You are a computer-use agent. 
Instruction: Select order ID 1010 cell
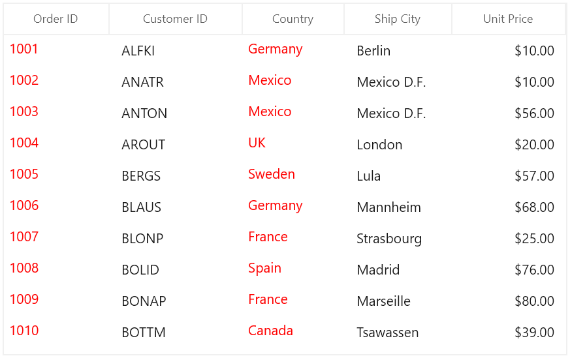coord(56,332)
